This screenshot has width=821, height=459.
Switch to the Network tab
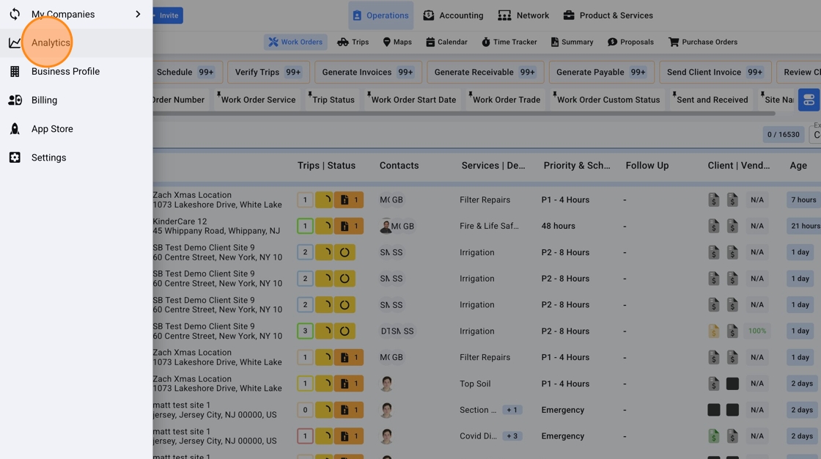[523, 15]
